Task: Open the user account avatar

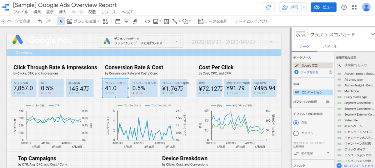Action: (x=366, y=7)
